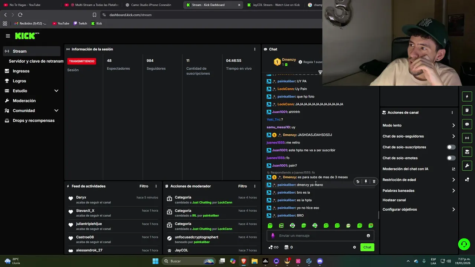475x267 pixels.
Task: Click the reply arrow on hovered chat message
Action: tap(358, 181)
